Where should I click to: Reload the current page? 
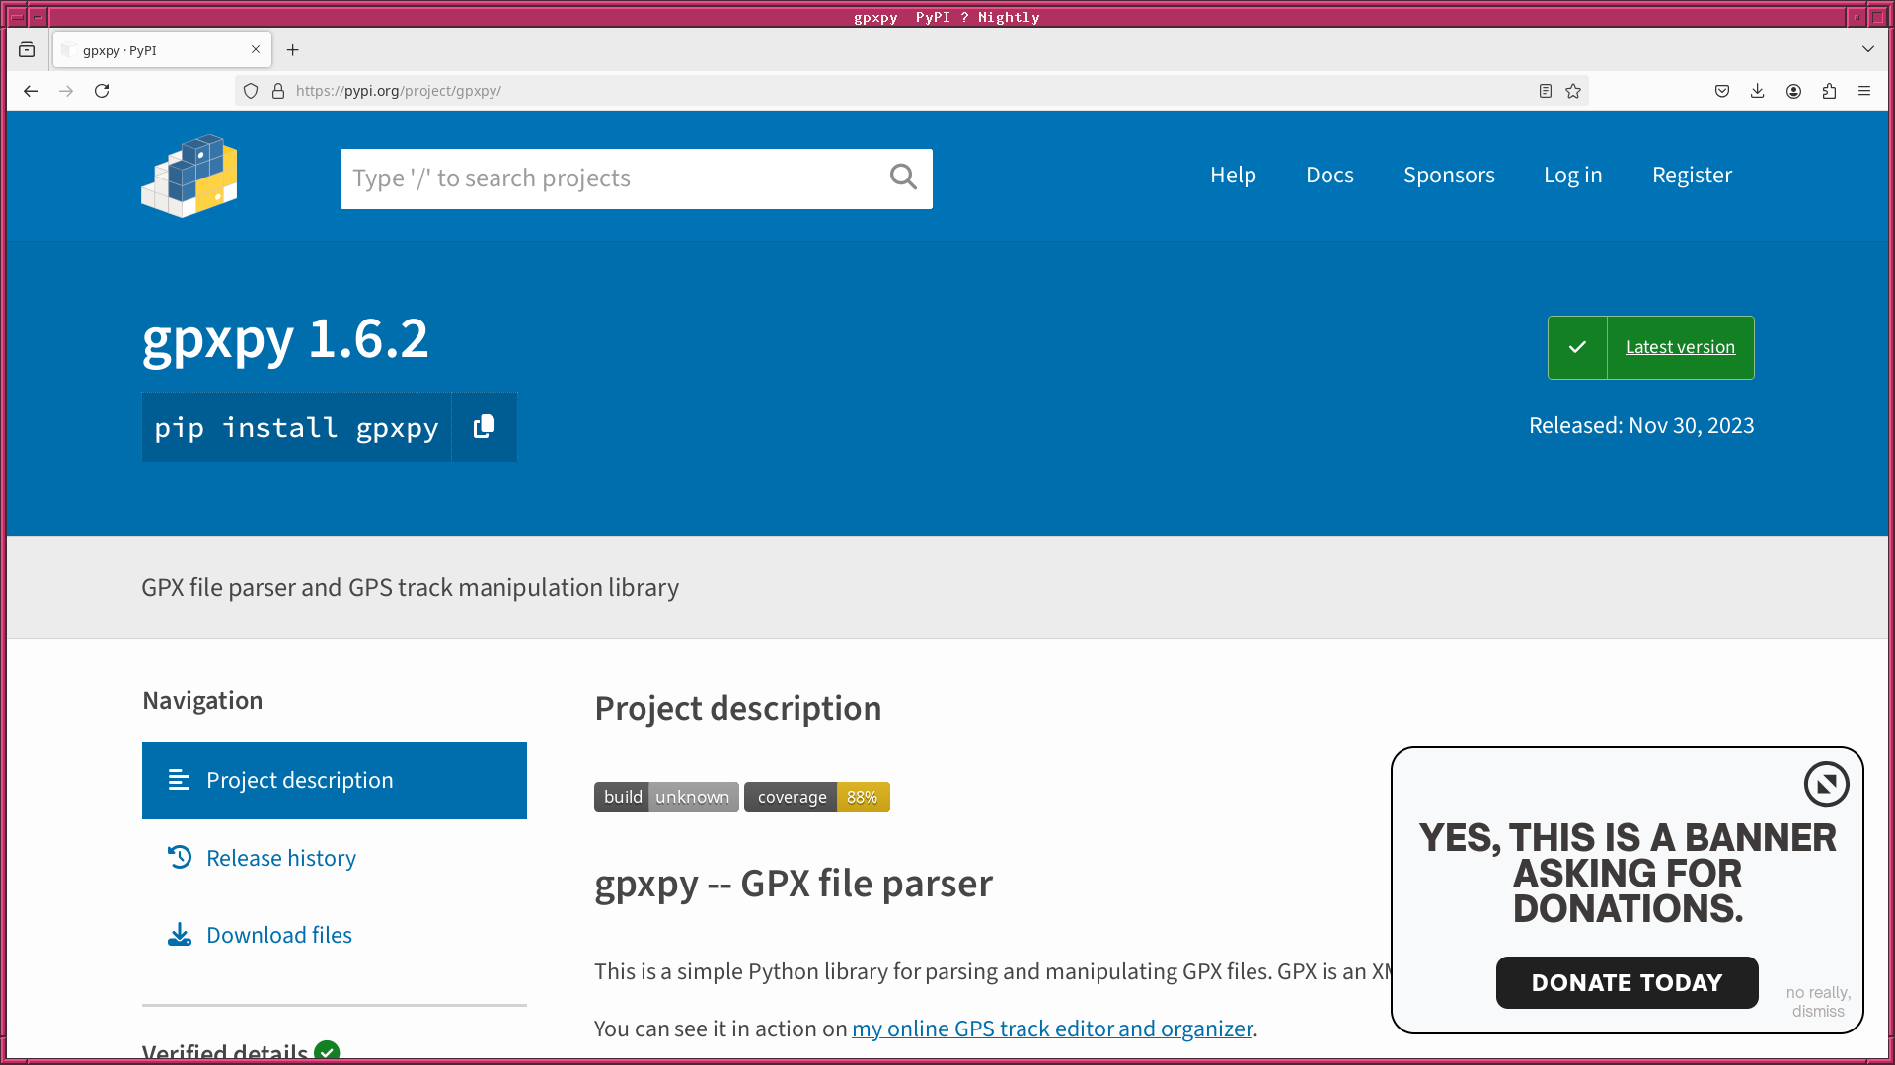102,91
